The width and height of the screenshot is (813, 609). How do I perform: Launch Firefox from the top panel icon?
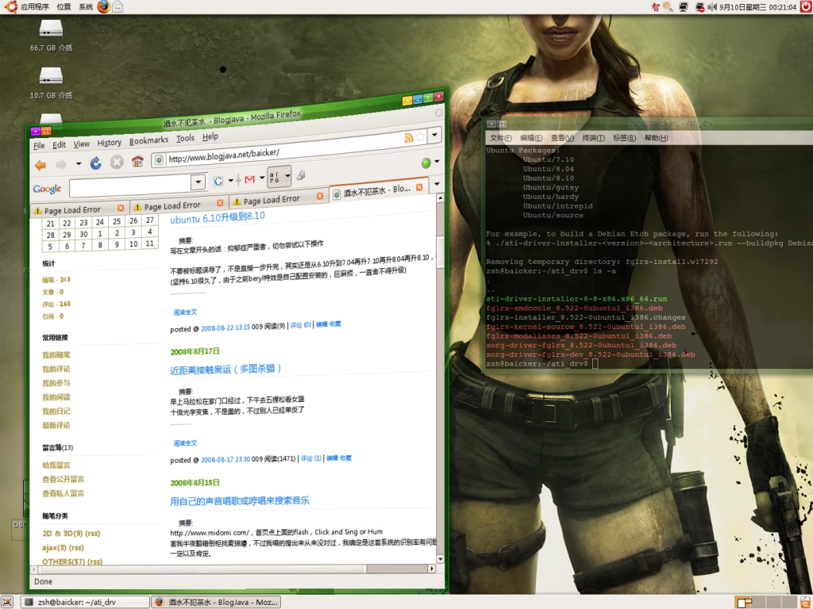pyautogui.click(x=104, y=6)
